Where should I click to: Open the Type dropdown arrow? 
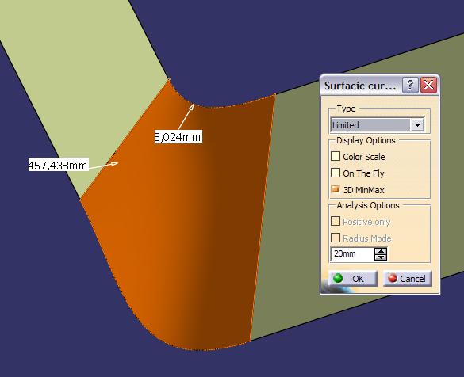[417, 124]
